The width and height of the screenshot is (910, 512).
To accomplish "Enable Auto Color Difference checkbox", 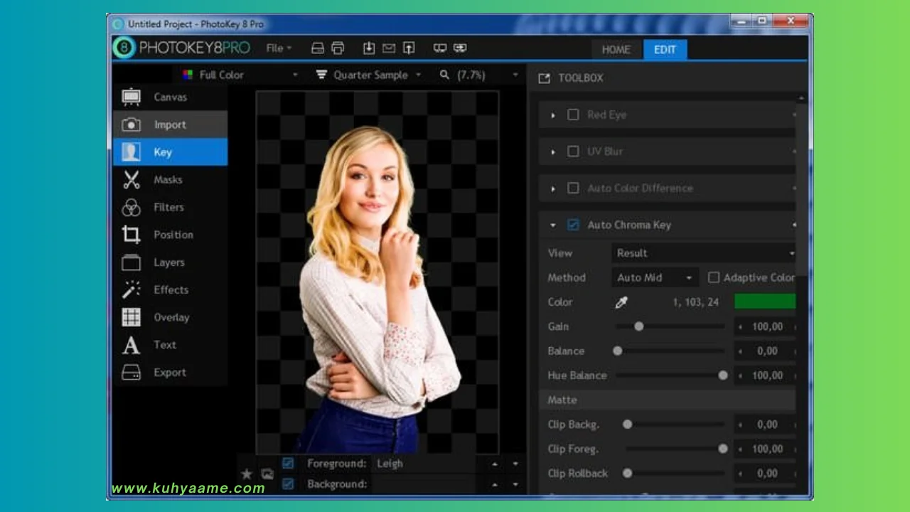I will 573,188.
